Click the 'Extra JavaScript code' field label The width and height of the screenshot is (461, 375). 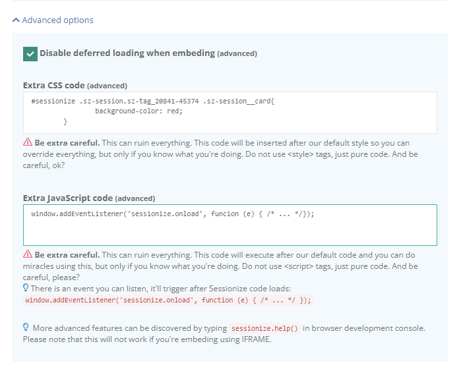coord(68,198)
